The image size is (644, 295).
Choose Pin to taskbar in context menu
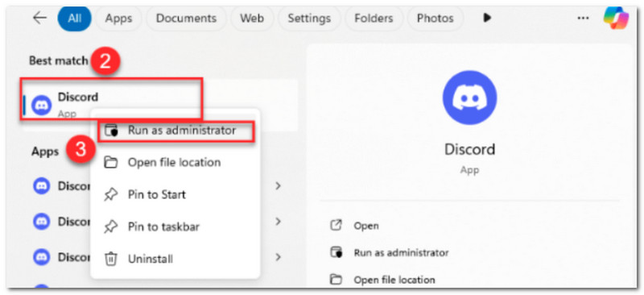click(x=175, y=226)
